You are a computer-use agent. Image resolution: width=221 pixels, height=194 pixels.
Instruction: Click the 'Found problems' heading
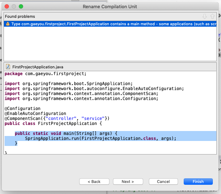20,16
